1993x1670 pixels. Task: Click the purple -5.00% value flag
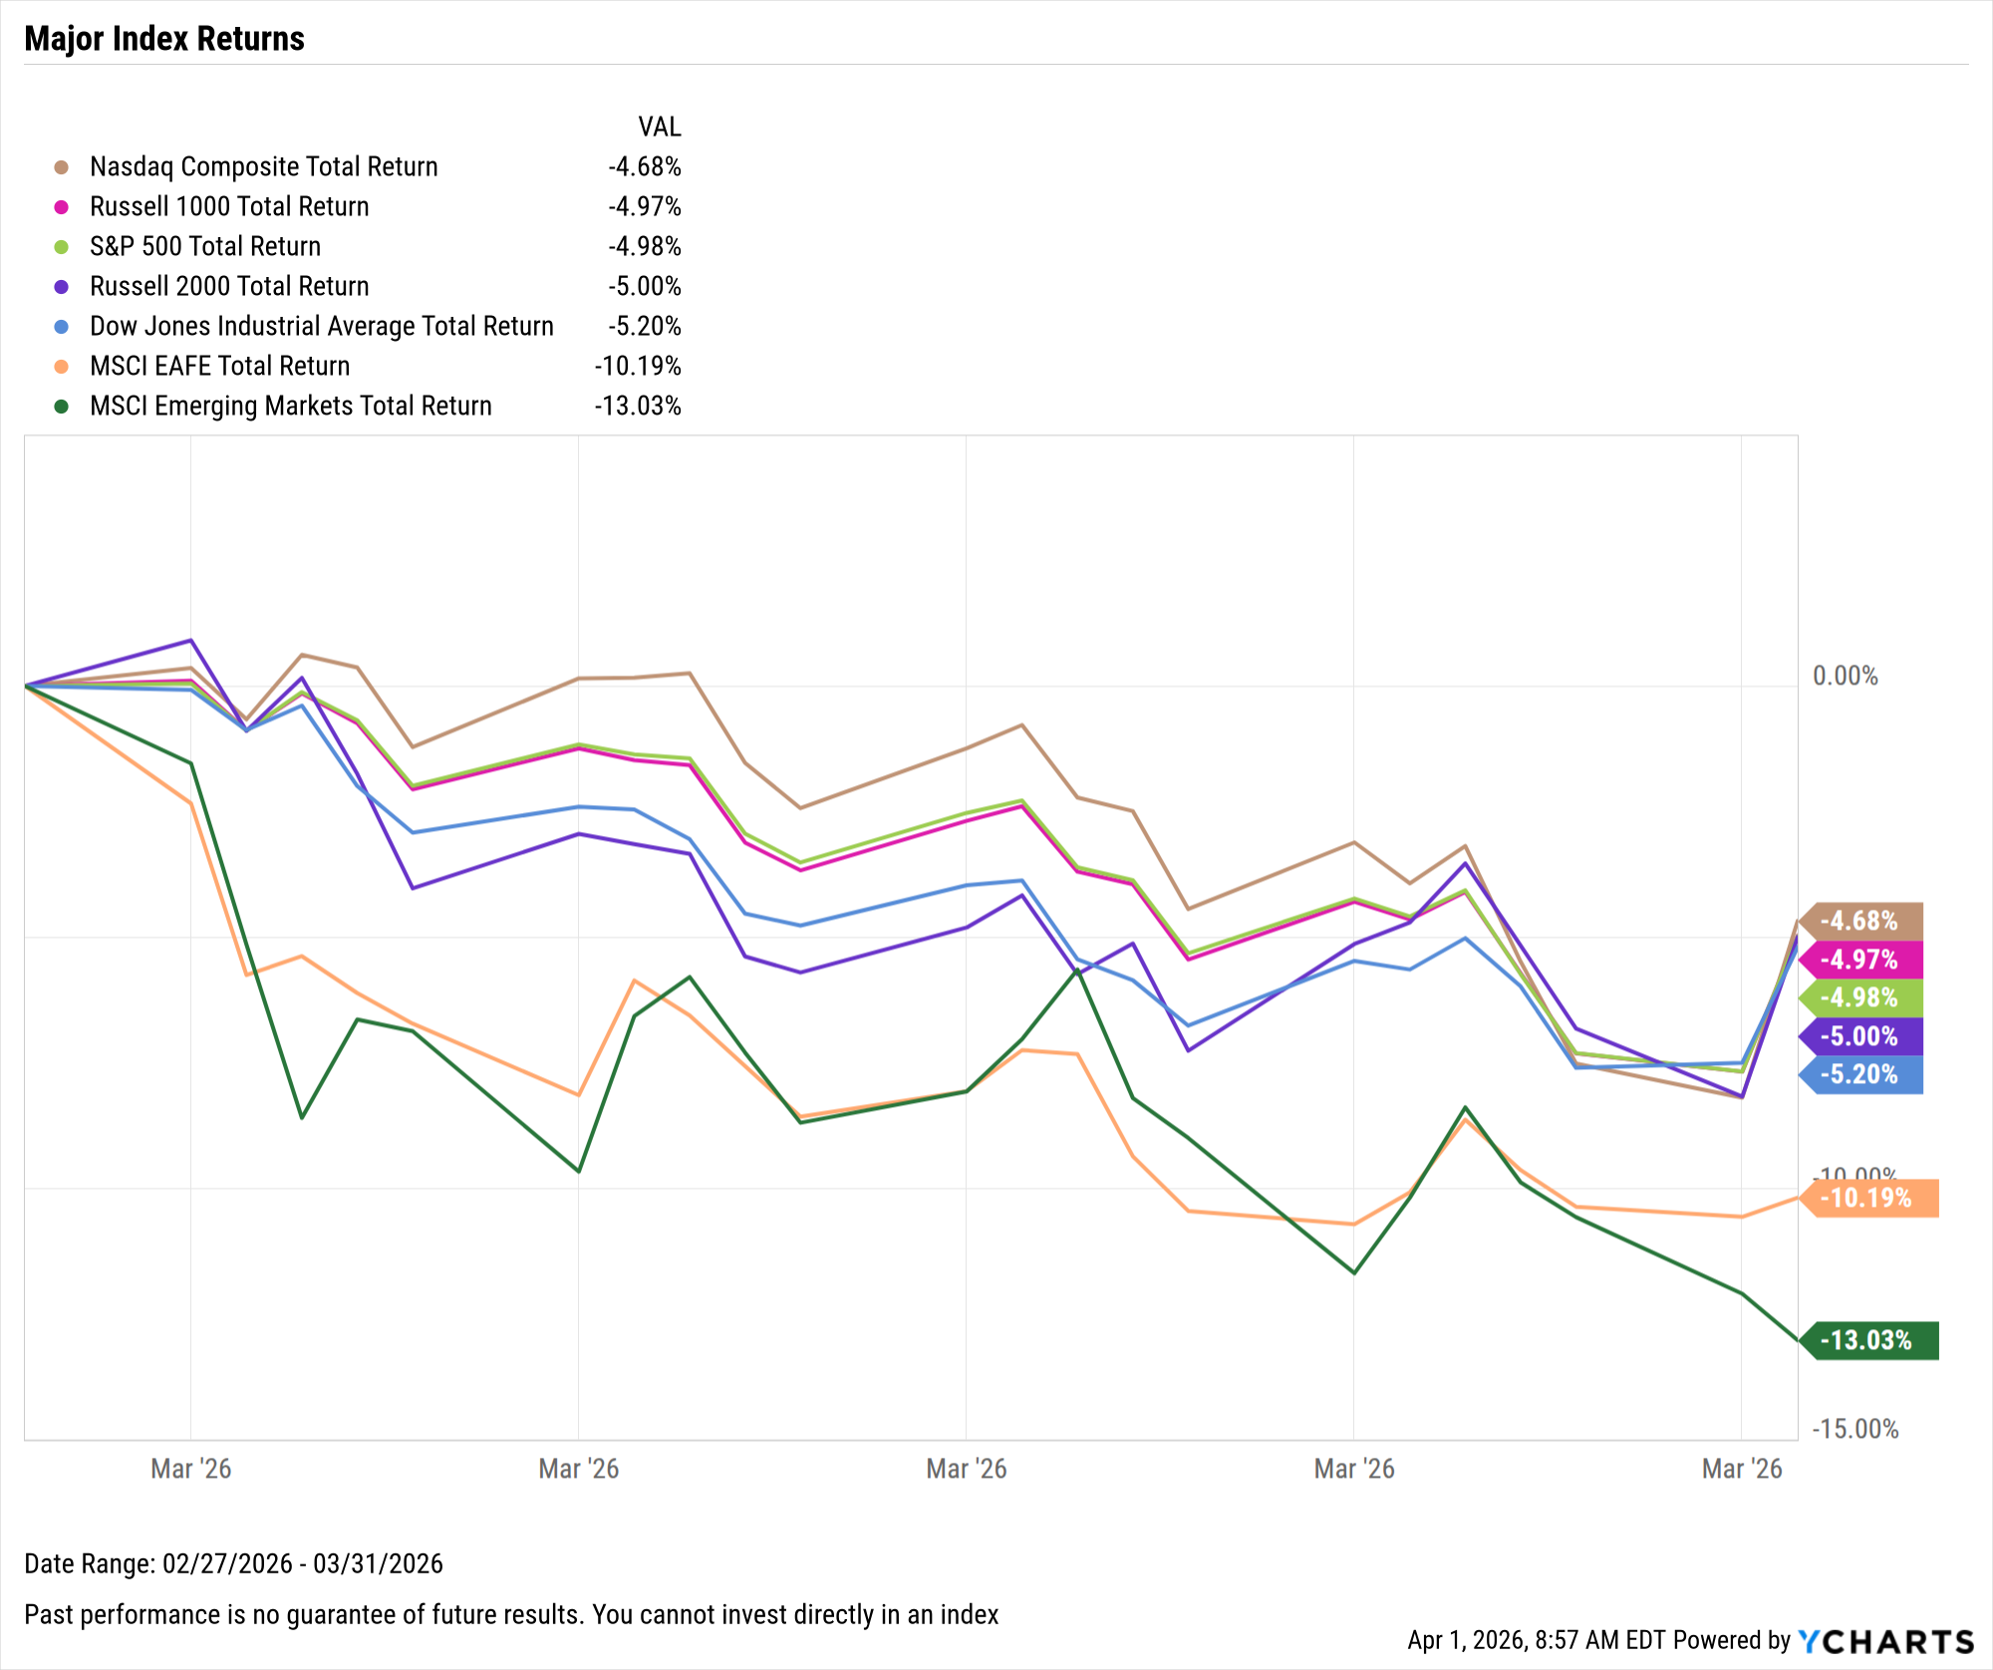click(x=1860, y=1036)
